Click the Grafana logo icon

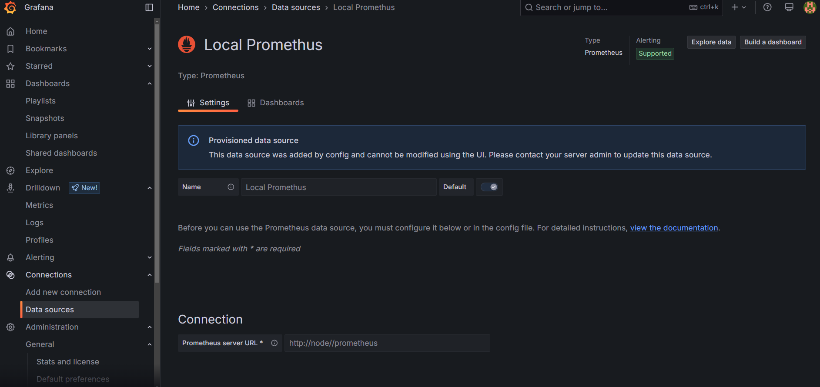point(10,7)
